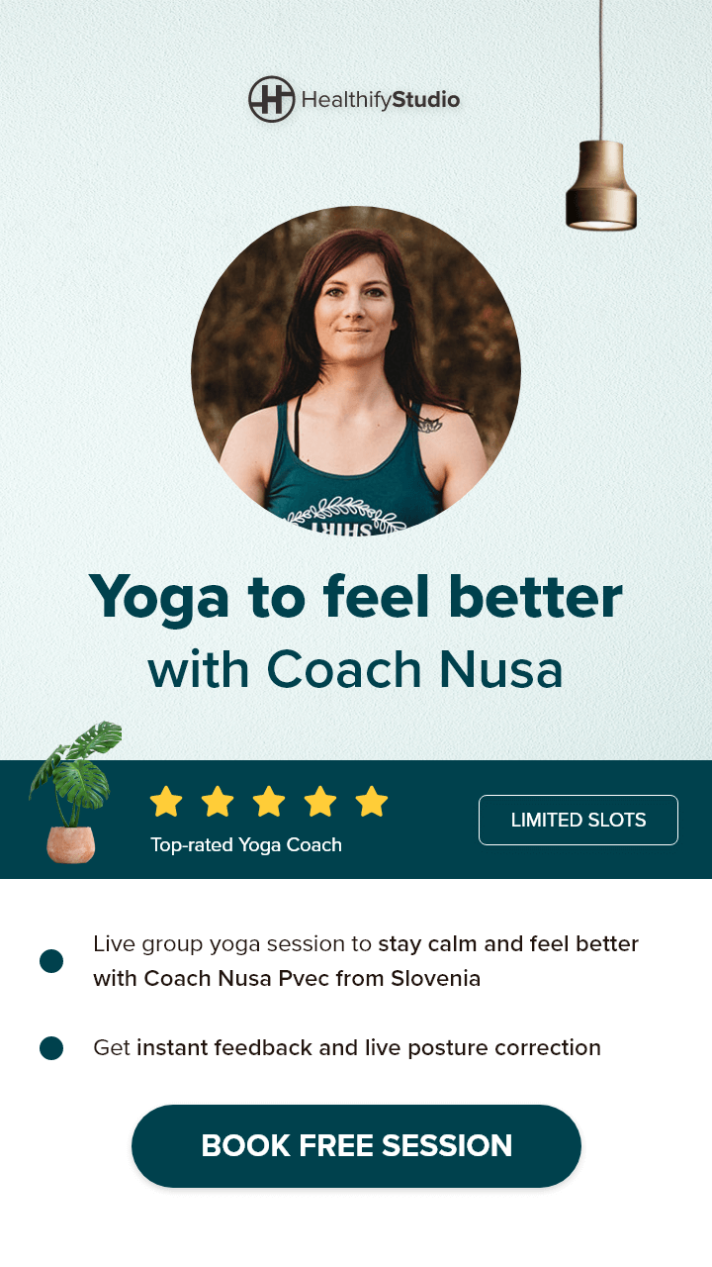Click the with Coach Nusa subtitle

click(x=356, y=670)
